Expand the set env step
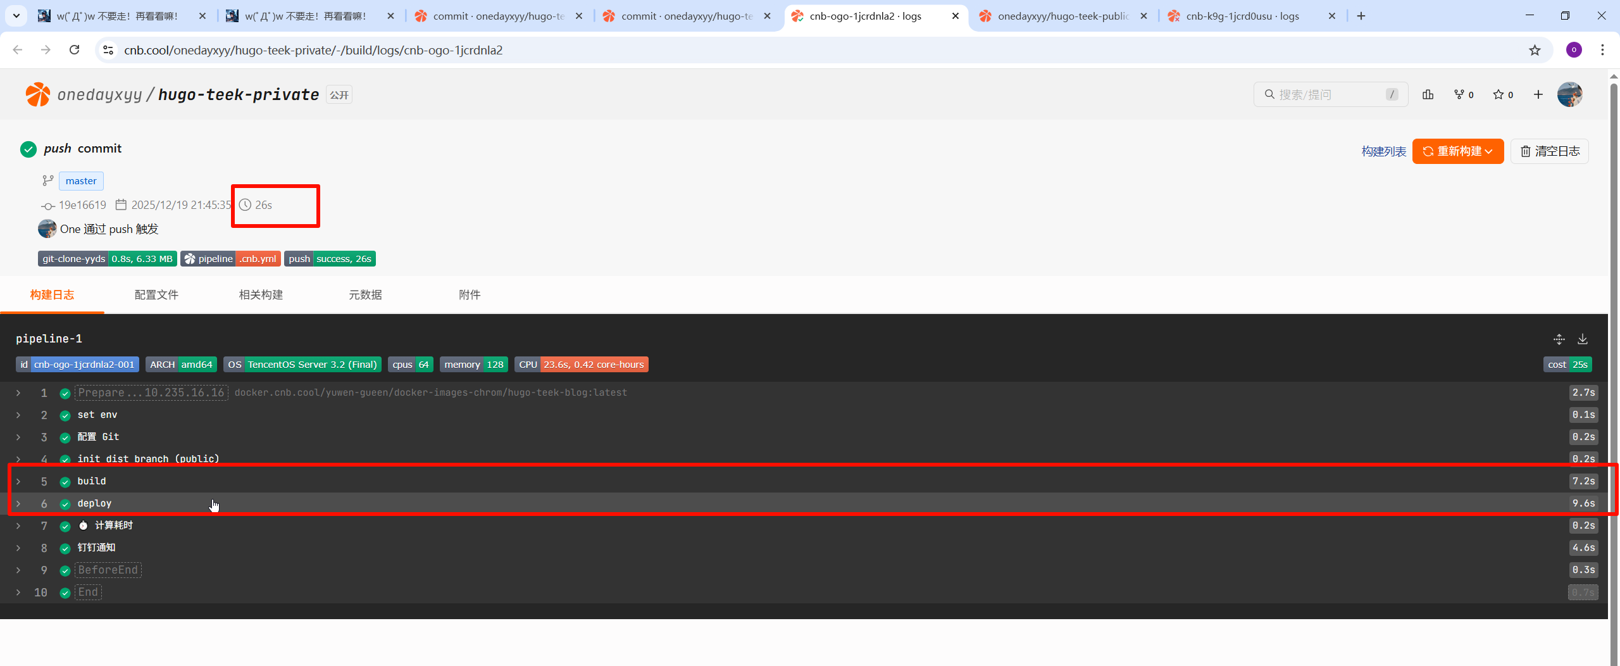This screenshot has height=666, width=1620. [x=18, y=415]
